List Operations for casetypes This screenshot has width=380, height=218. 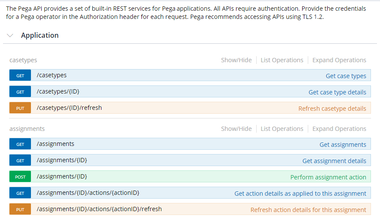click(x=282, y=60)
